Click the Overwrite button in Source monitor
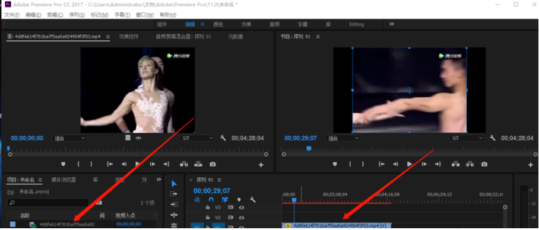The image size is (539, 230). point(198,164)
